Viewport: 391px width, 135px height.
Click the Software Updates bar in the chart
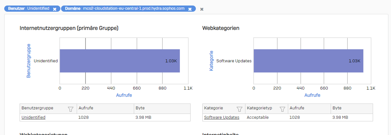coord(308,61)
